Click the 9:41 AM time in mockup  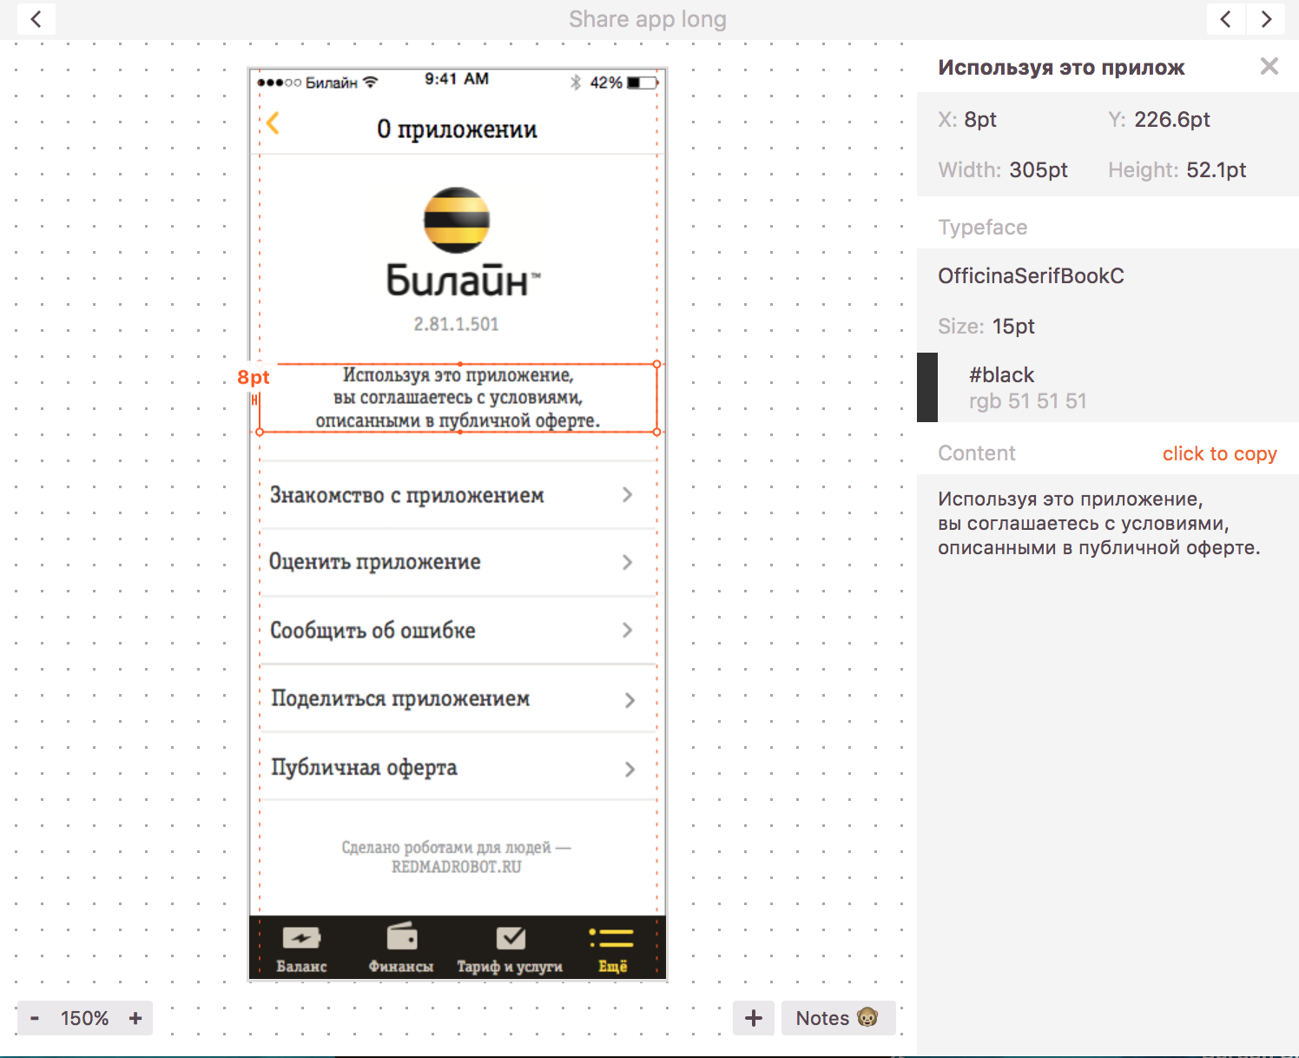[457, 79]
